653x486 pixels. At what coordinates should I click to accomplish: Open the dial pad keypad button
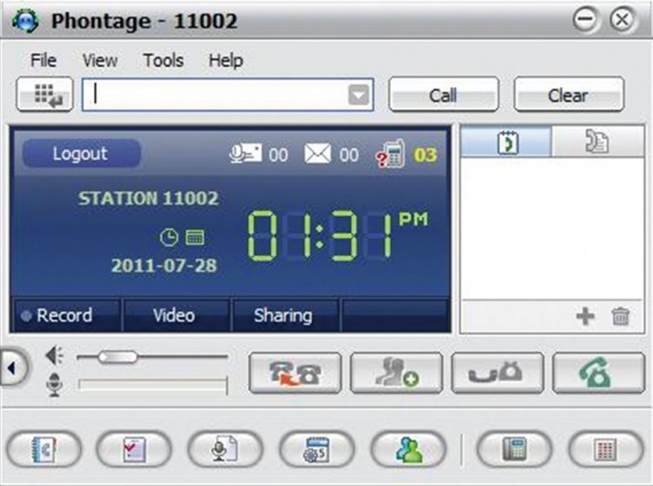pos(45,95)
